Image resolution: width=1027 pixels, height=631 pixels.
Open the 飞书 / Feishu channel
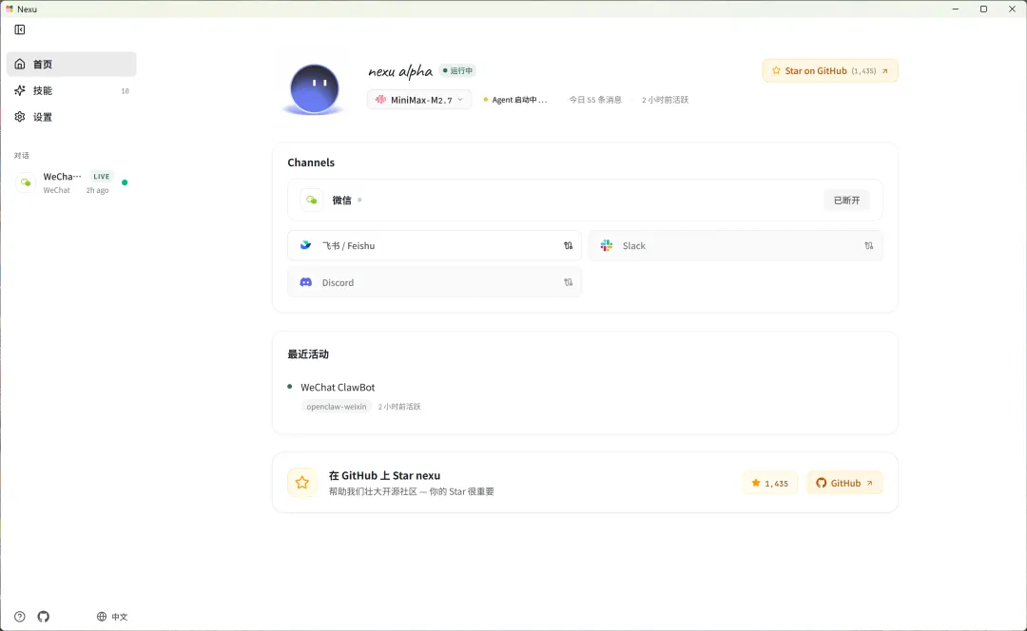coord(435,245)
